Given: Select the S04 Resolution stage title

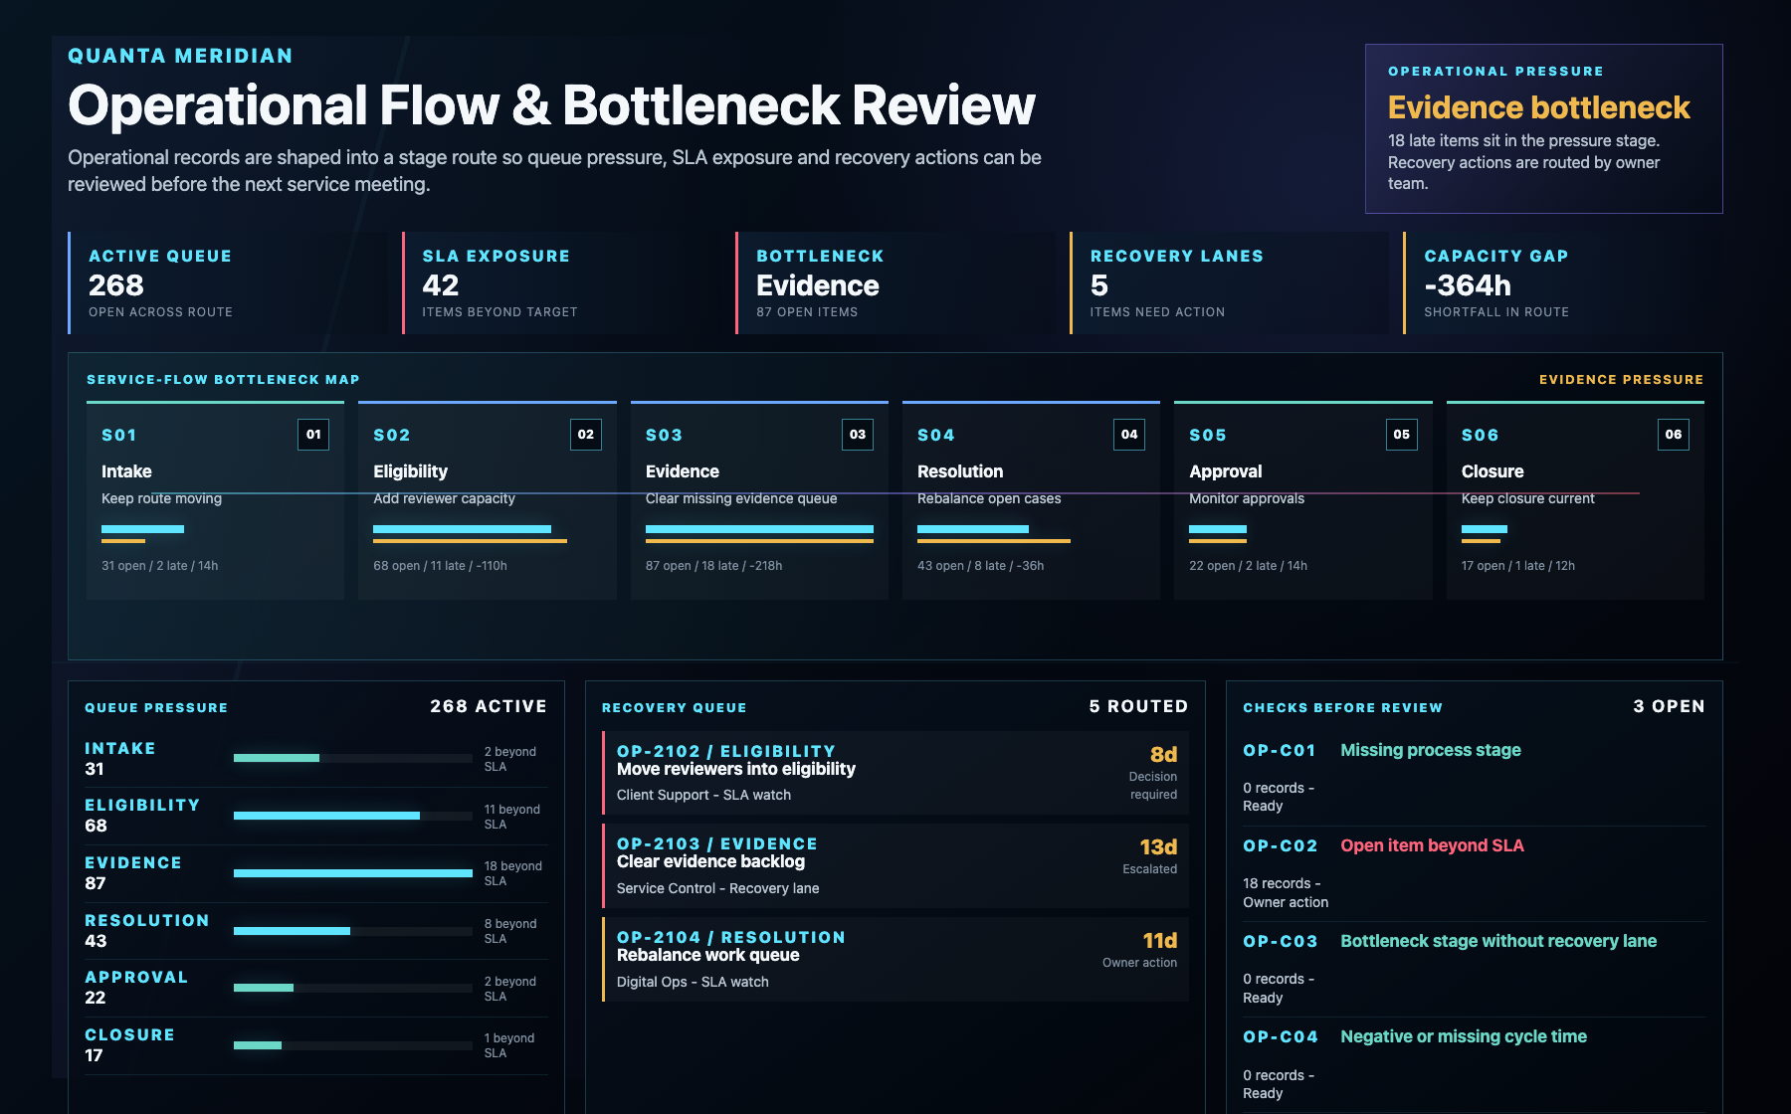Looking at the screenshot, I should pos(960,471).
